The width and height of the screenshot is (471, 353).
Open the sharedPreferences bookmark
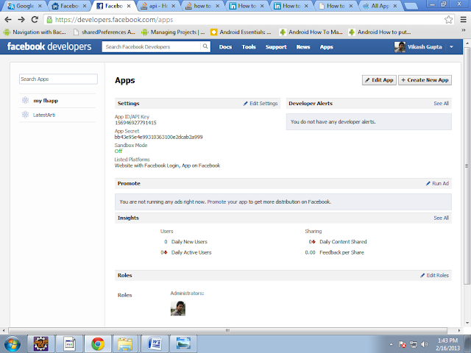pos(105,32)
